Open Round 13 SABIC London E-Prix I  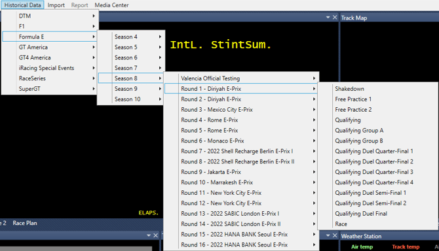(x=241, y=214)
